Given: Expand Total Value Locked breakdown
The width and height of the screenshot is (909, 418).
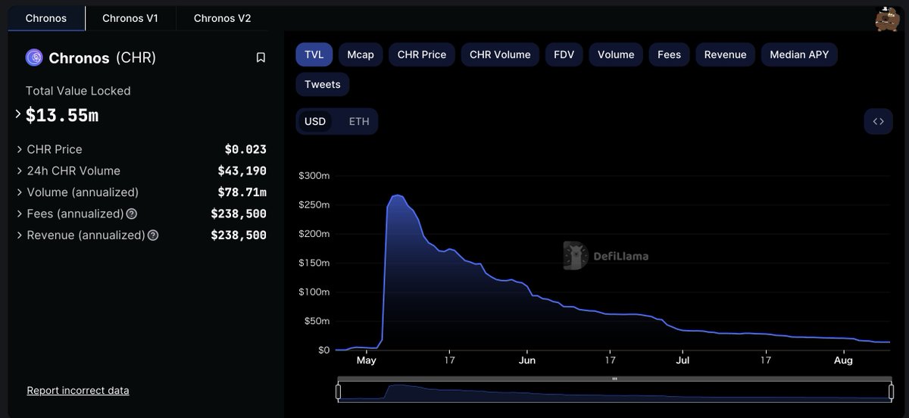Looking at the screenshot, I should tap(18, 114).
